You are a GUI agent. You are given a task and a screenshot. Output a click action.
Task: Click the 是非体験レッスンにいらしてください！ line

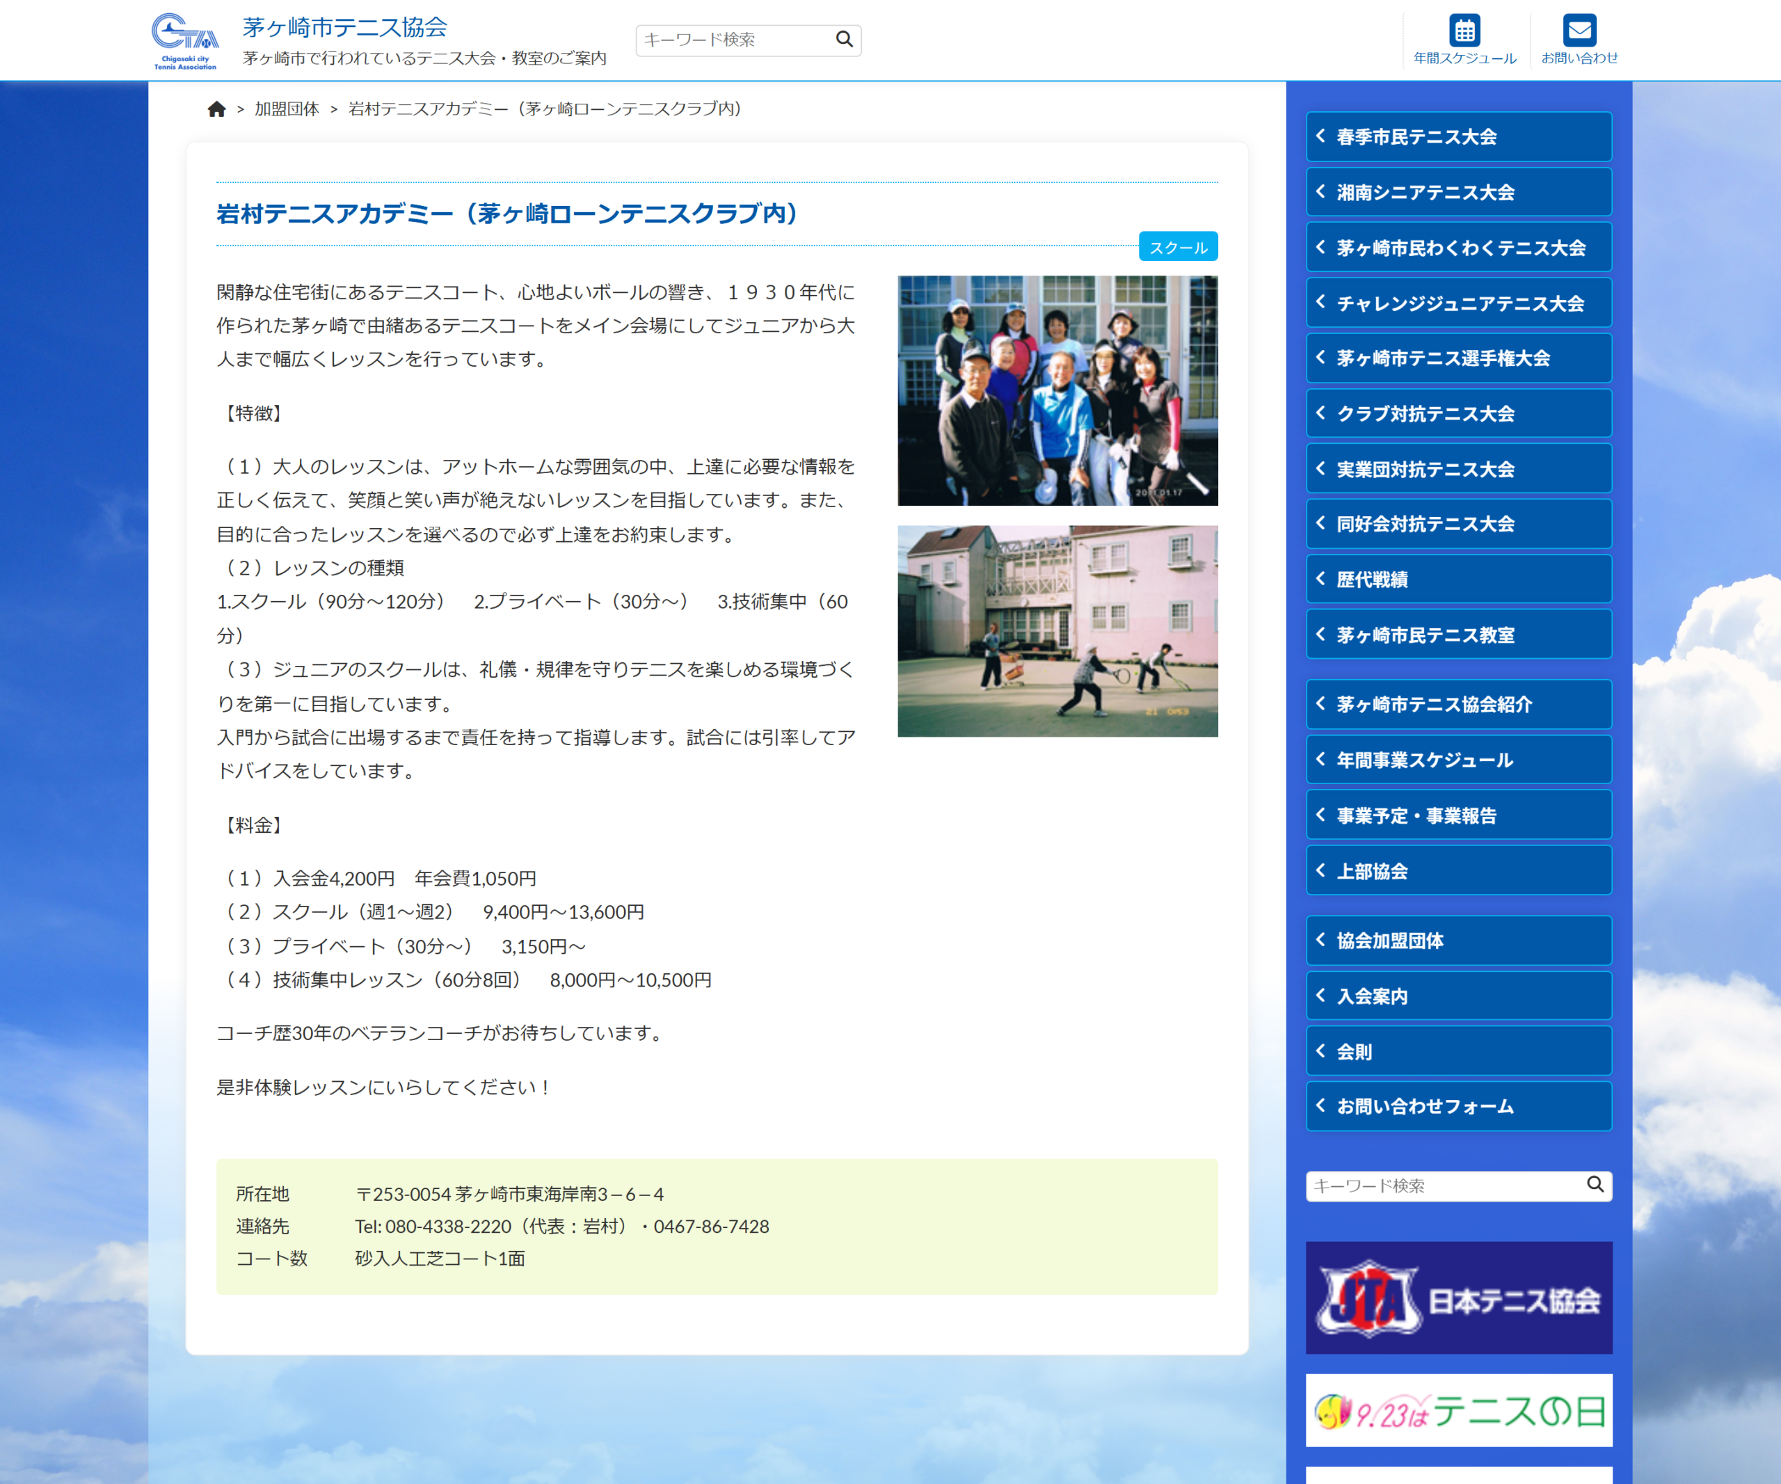tap(385, 1087)
